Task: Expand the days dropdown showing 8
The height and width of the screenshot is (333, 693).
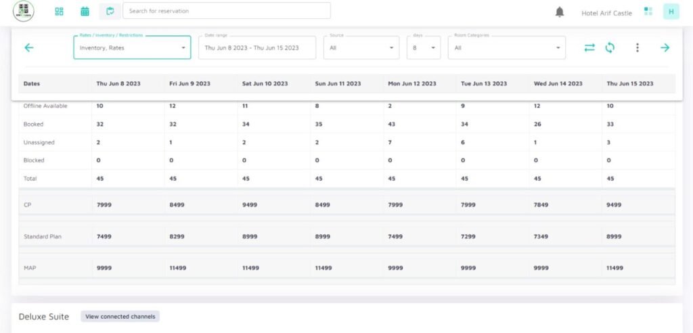Action: click(x=424, y=48)
